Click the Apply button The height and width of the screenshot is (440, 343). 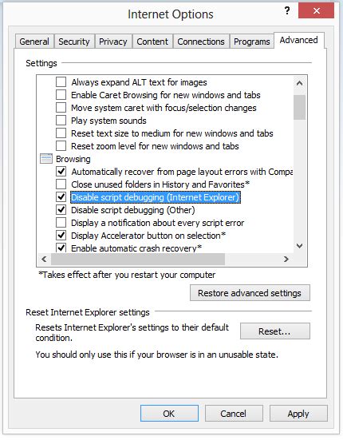click(x=298, y=414)
